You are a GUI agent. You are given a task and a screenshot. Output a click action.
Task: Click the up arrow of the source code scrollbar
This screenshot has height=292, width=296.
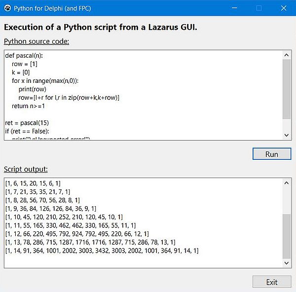pos(286,55)
